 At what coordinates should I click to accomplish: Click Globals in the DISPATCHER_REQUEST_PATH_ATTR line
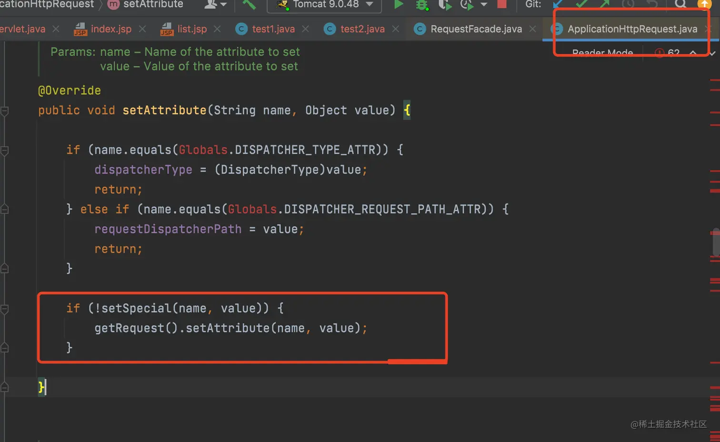click(x=252, y=210)
